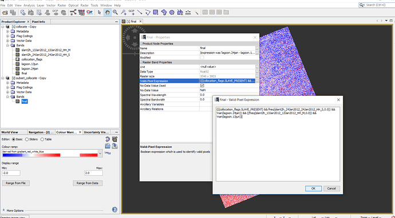Click Range from Data button
The height and width of the screenshot is (218, 395).
(x=88, y=183)
